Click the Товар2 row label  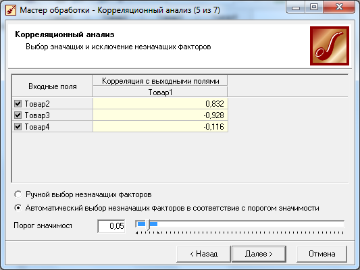[37, 104]
